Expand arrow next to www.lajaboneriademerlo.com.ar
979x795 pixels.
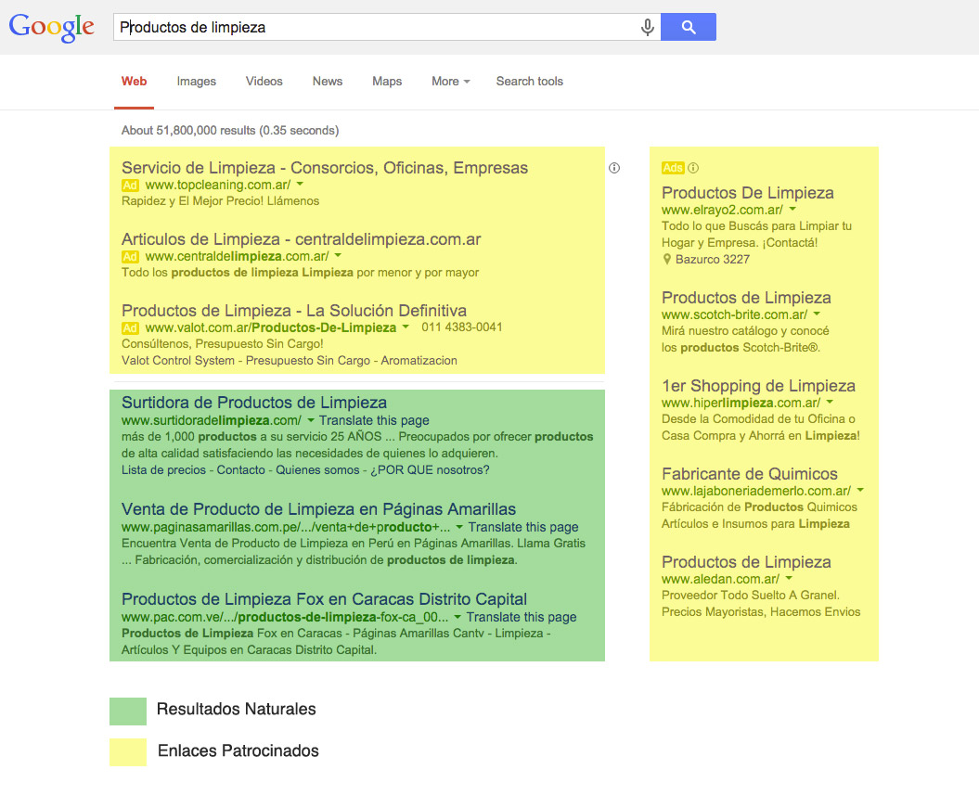click(860, 490)
